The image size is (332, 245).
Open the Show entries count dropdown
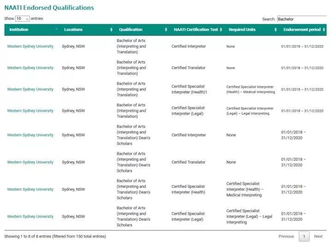click(22, 18)
